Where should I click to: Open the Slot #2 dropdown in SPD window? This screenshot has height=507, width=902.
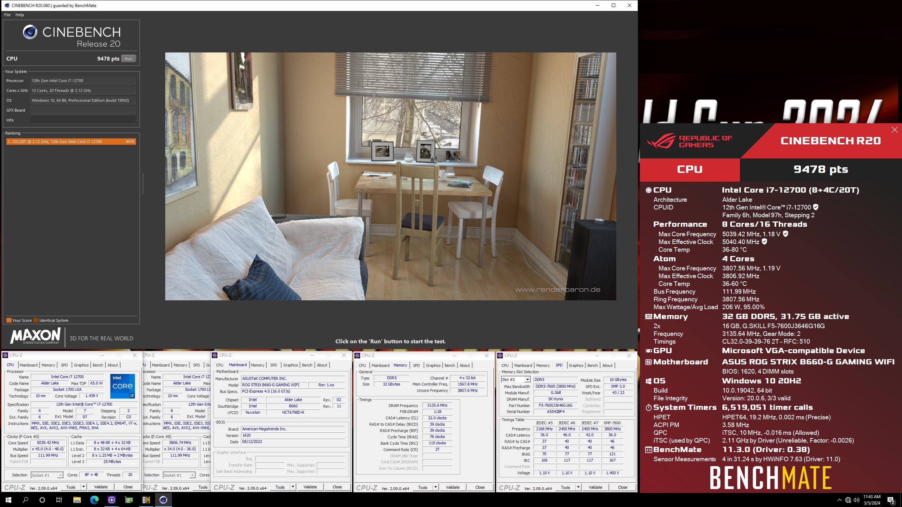pyautogui.click(x=527, y=380)
